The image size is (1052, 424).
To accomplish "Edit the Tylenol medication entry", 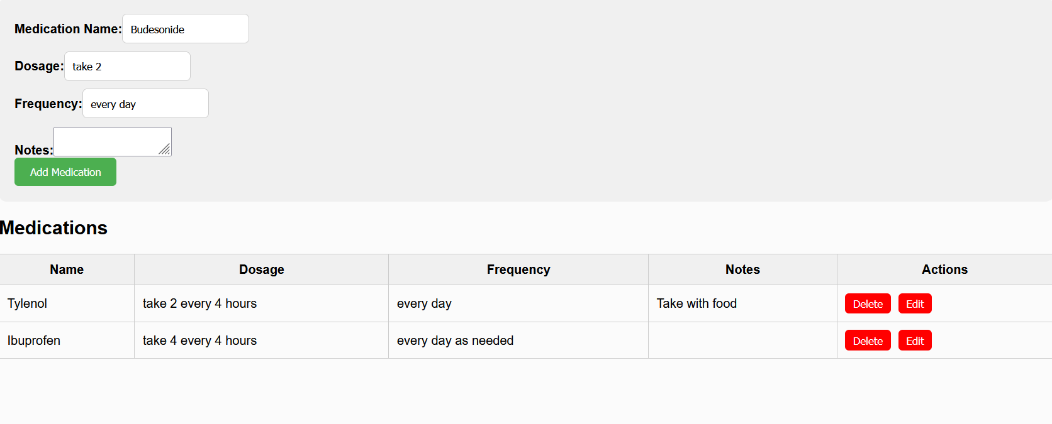I will click(915, 303).
